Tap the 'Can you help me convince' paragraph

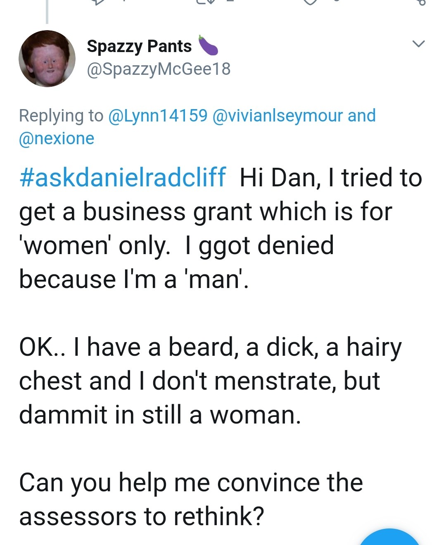pos(191,499)
